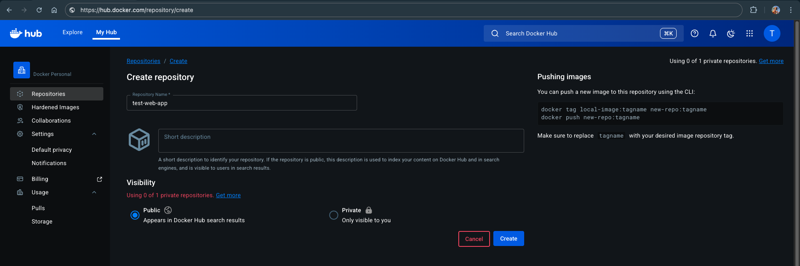Click the 'Docker Personal' label

pos(52,74)
